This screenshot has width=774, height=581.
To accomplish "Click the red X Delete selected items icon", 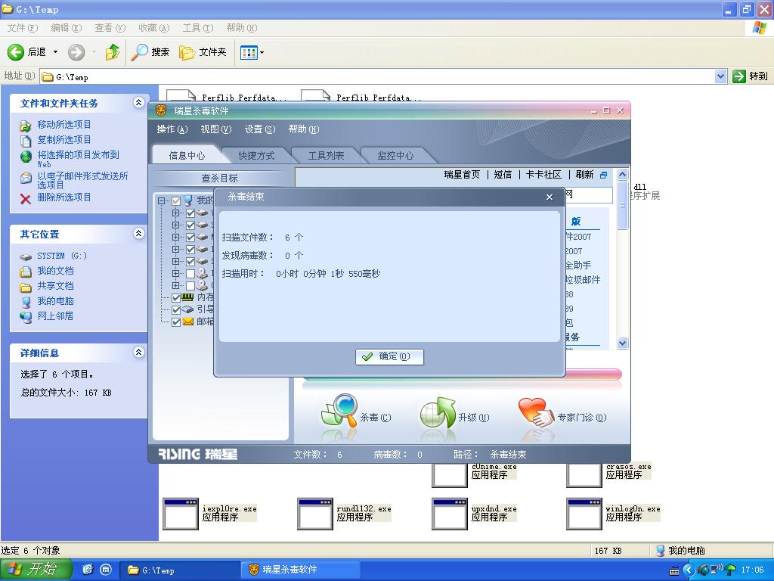I will (26, 199).
